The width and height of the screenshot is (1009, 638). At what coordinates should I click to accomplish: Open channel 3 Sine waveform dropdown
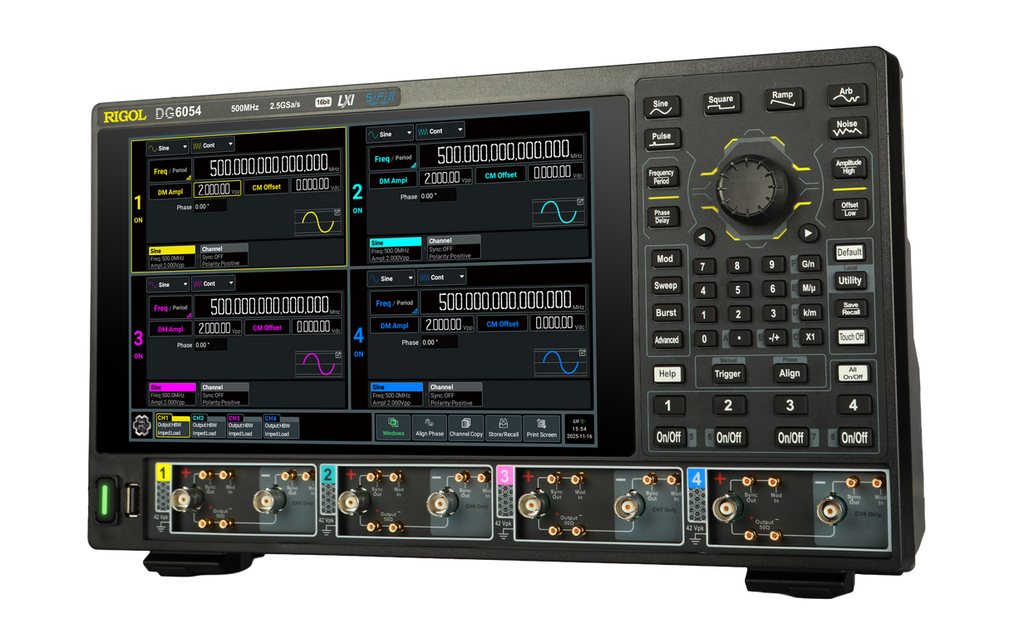coord(168,284)
